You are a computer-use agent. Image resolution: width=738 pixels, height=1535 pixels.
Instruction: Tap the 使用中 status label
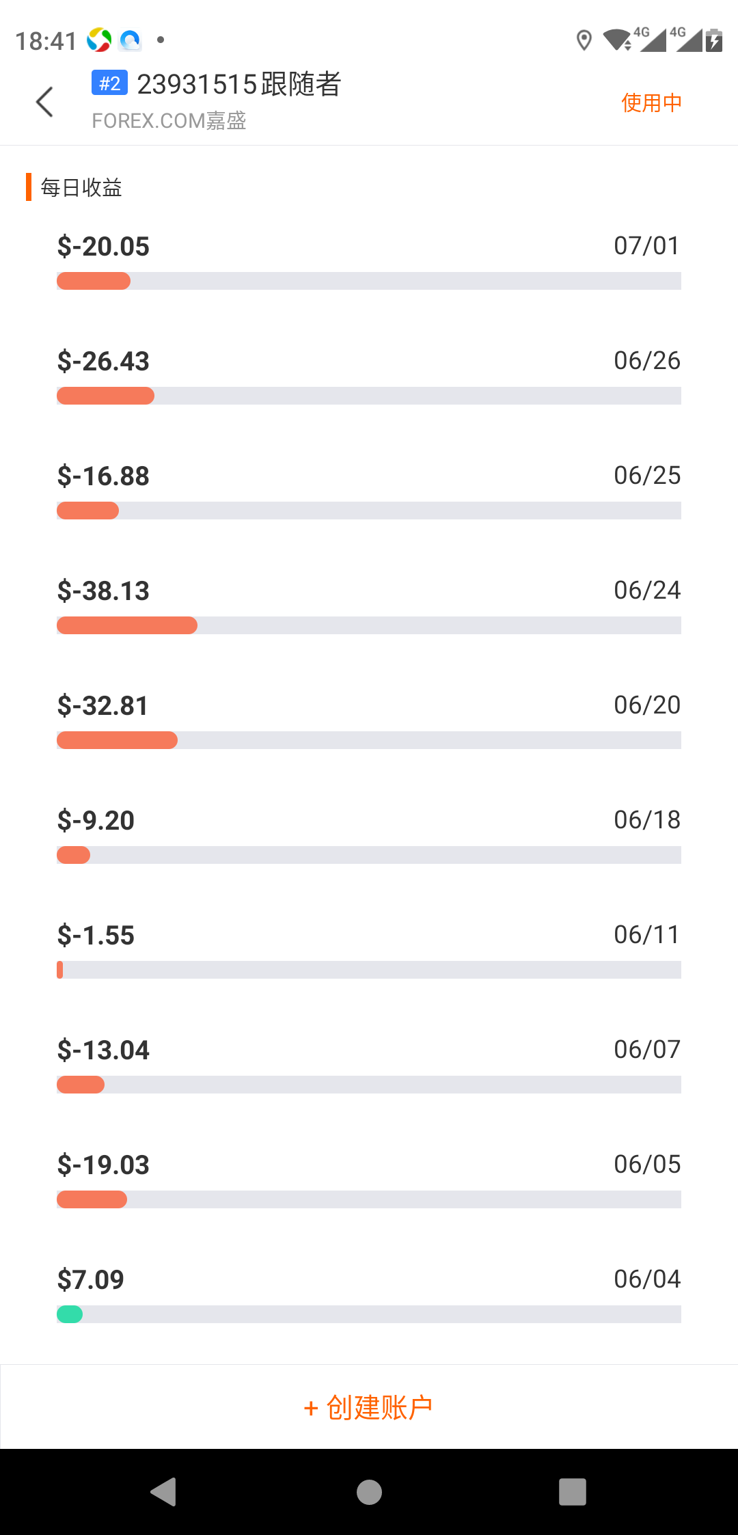[x=651, y=103]
